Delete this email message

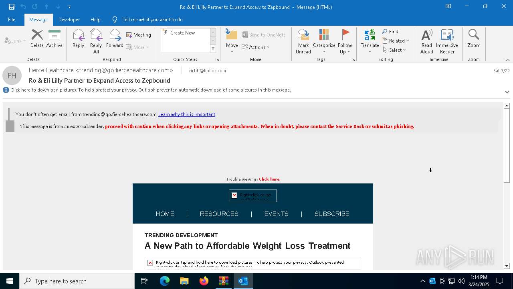(x=37, y=39)
